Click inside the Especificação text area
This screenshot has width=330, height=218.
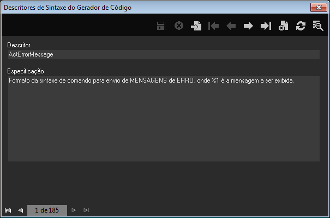coord(163,120)
